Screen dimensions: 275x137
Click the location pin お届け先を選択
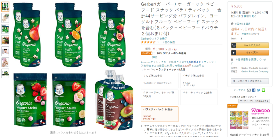[232, 24]
